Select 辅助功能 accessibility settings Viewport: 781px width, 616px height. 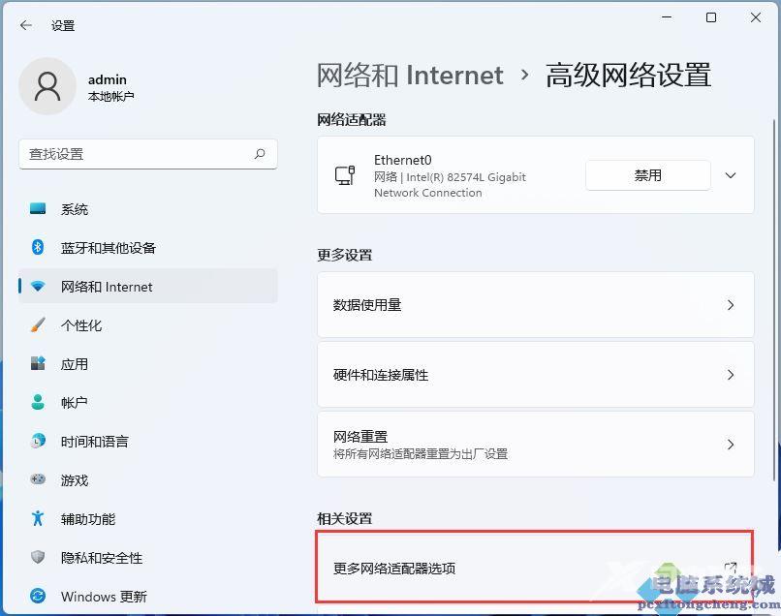point(87,519)
